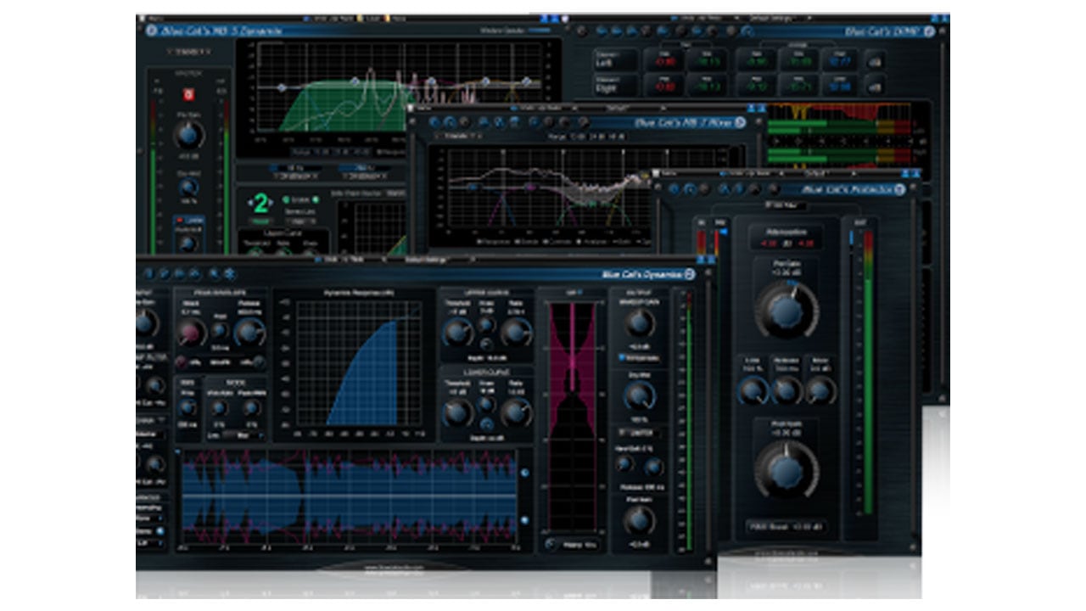Click the Peak Reset readout at the bottom of the Protector window
The height and width of the screenshot is (611, 1086).
pyautogui.click(x=786, y=527)
